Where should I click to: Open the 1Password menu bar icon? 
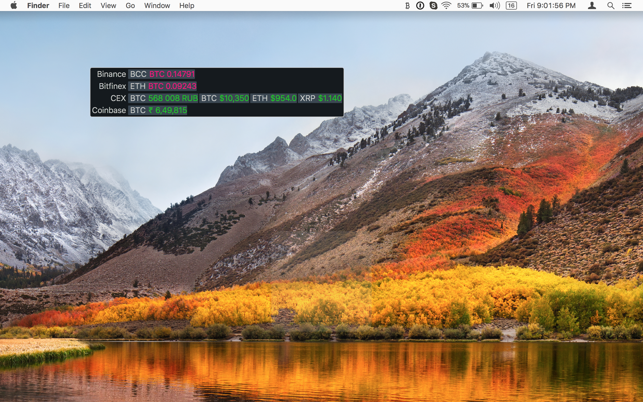(420, 6)
